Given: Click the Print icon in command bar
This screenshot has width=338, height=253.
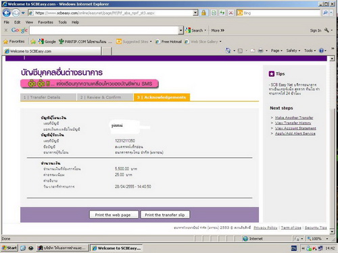Looking at the screenshot, I should pos(260,51).
